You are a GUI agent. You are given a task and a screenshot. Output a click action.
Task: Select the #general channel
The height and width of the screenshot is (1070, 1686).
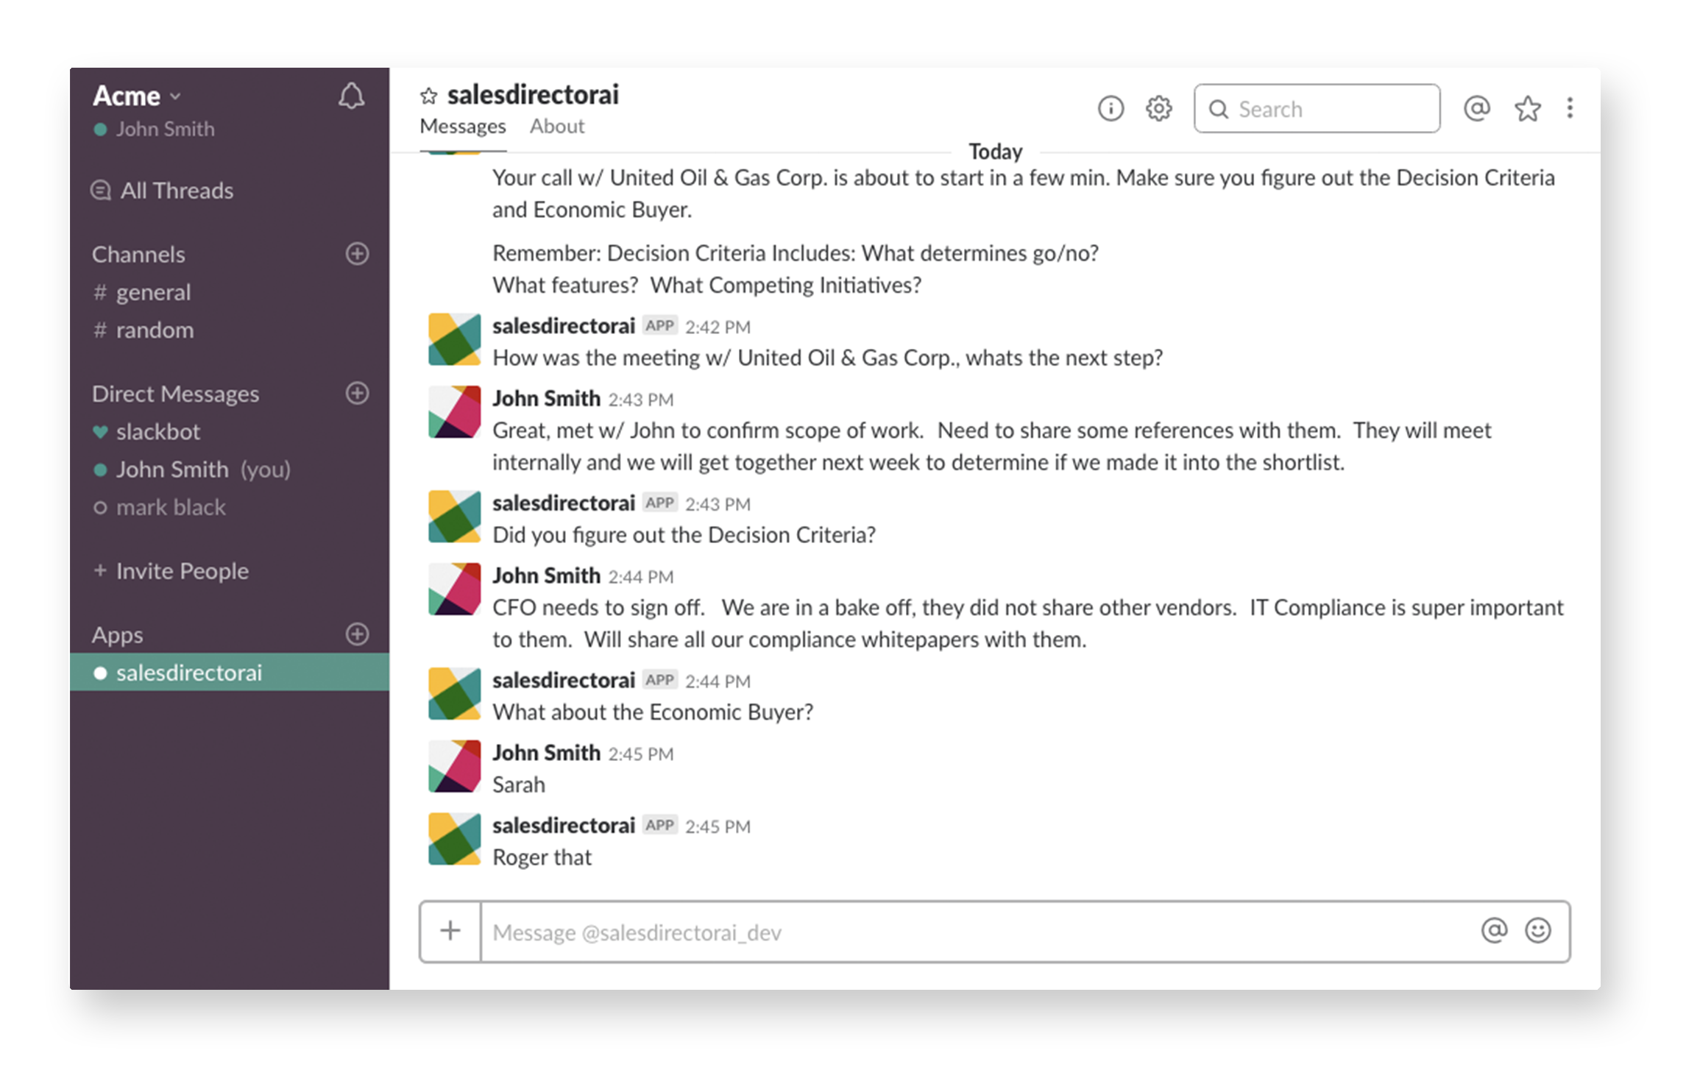(x=152, y=291)
